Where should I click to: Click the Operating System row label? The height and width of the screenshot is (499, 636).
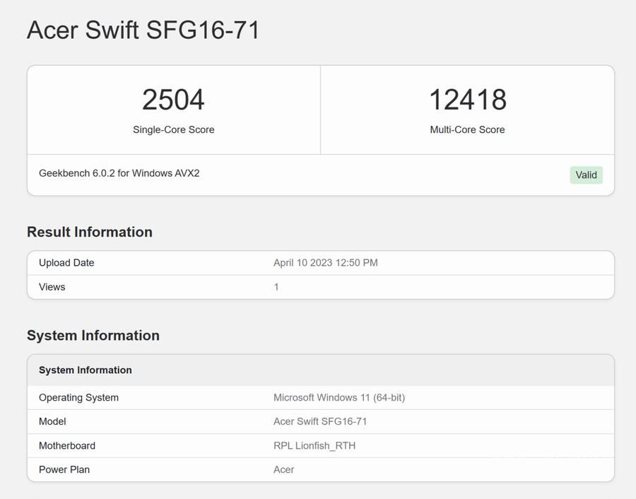coord(78,398)
